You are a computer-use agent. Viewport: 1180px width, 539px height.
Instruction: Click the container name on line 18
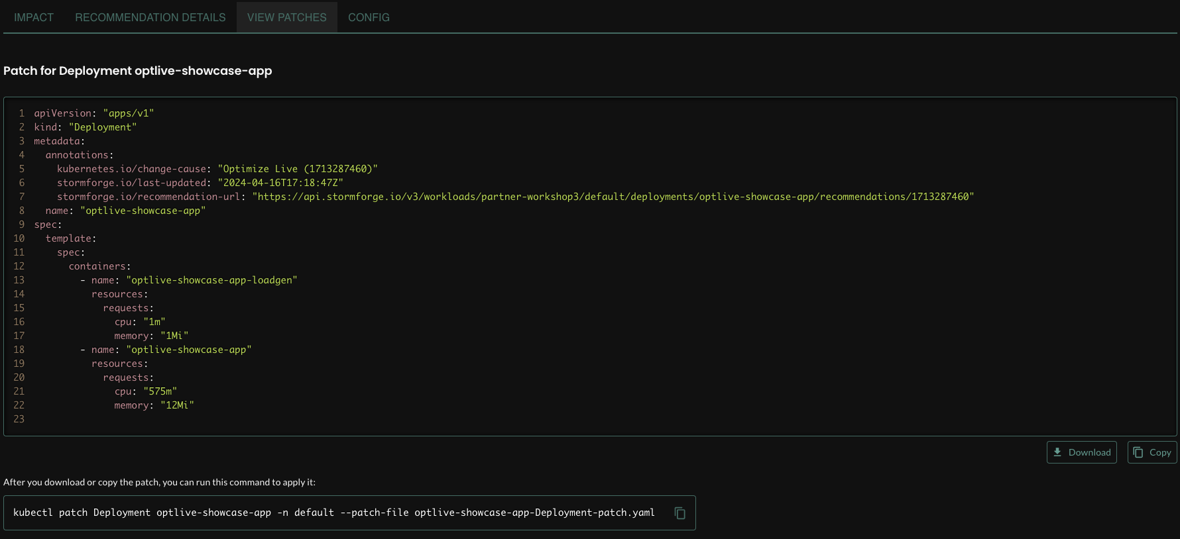(x=189, y=350)
